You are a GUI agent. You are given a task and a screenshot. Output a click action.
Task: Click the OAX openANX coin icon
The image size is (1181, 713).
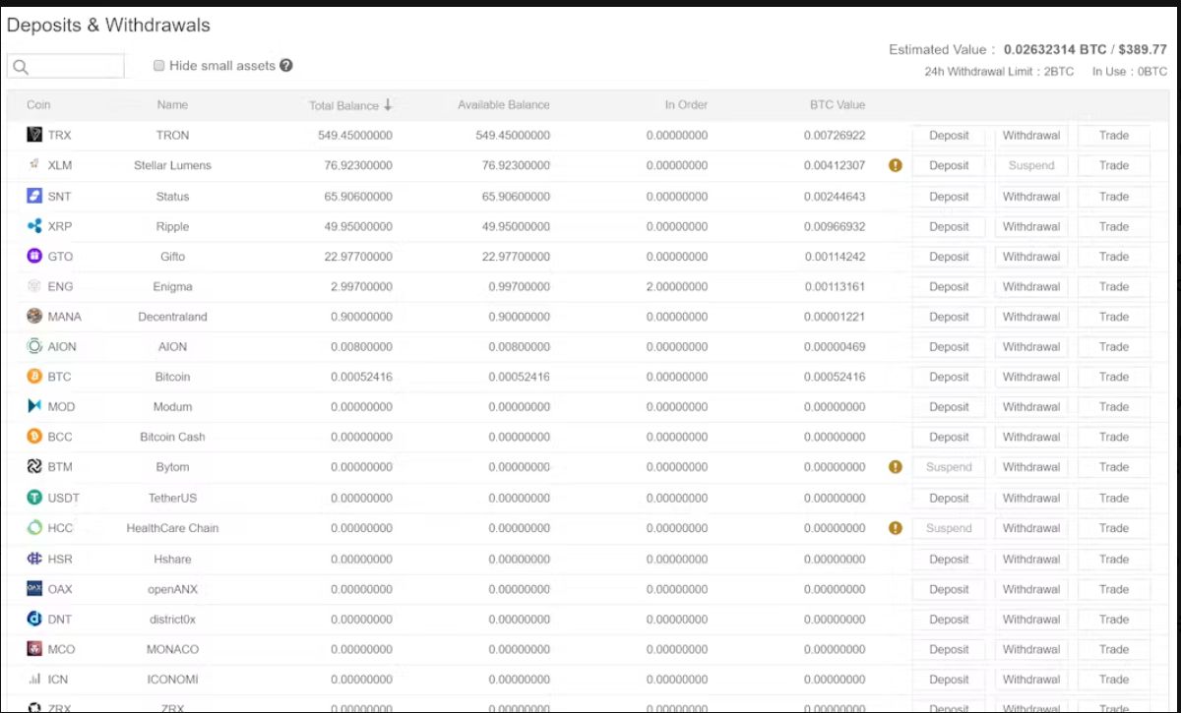click(x=34, y=589)
